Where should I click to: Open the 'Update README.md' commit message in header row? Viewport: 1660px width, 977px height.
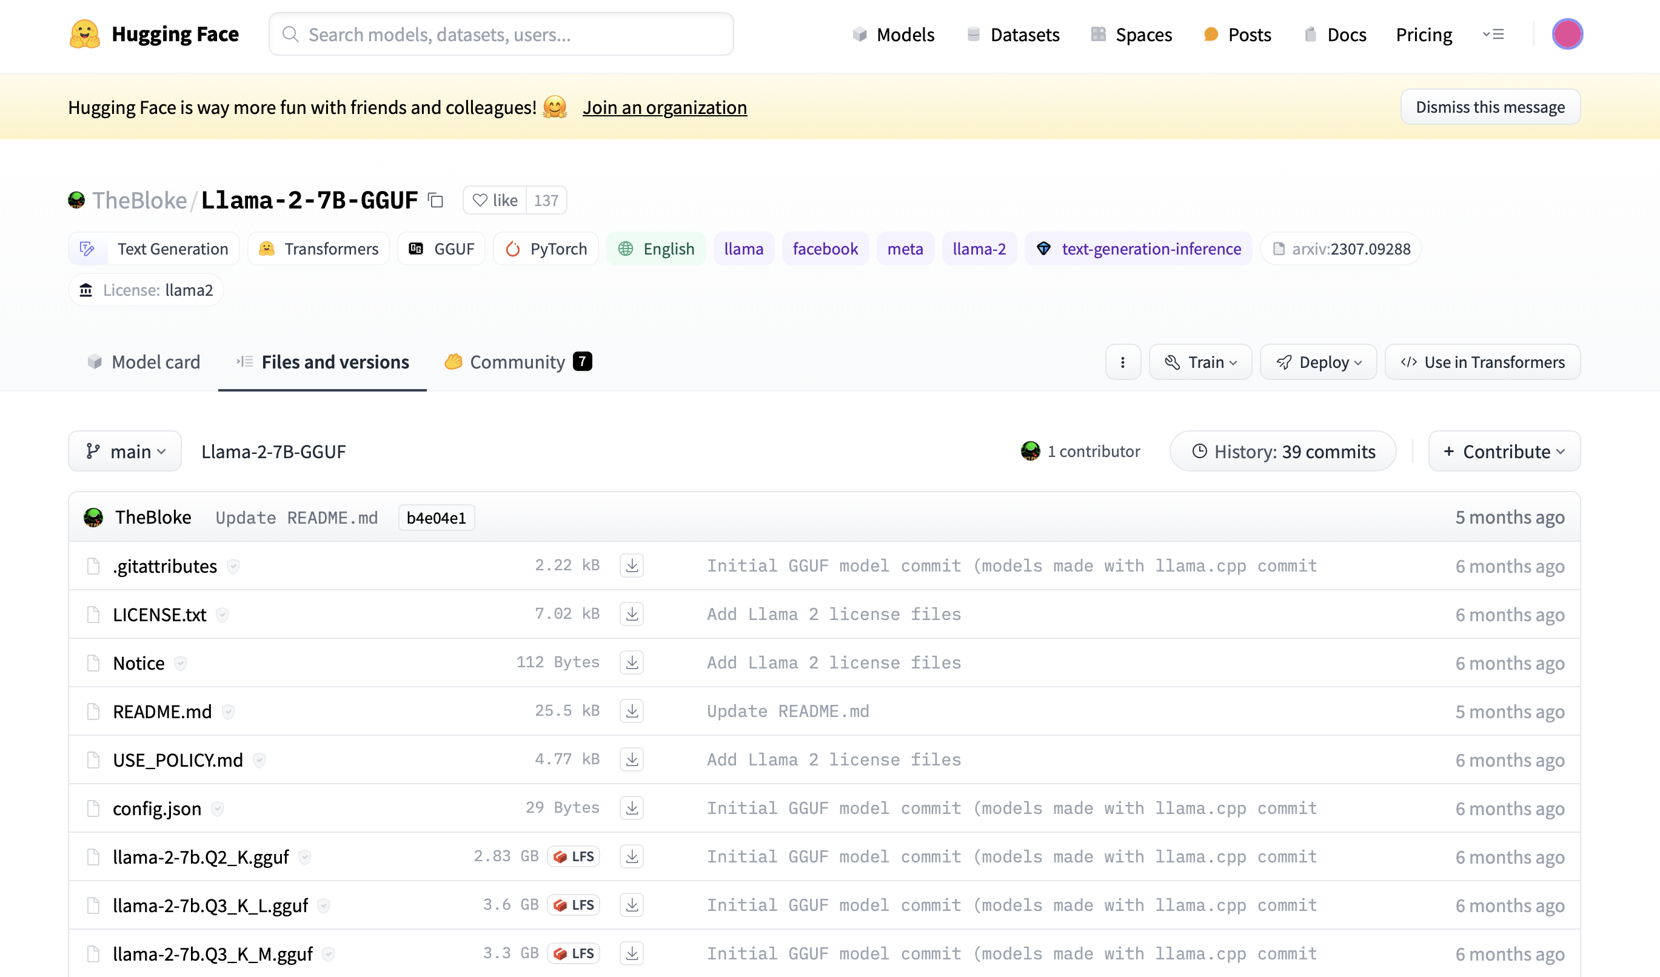pos(296,518)
